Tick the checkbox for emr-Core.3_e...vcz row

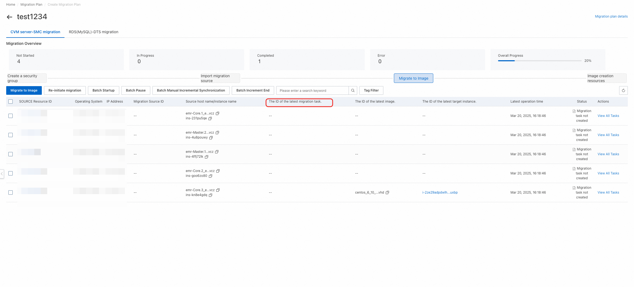11,193
